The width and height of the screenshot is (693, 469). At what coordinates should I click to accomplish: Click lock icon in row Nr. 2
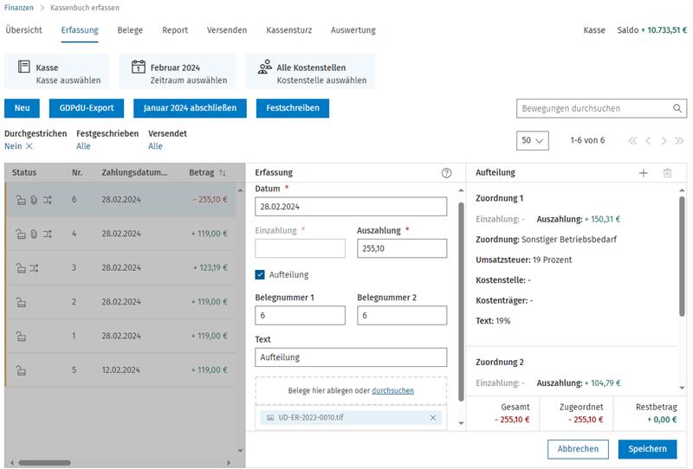(21, 303)
